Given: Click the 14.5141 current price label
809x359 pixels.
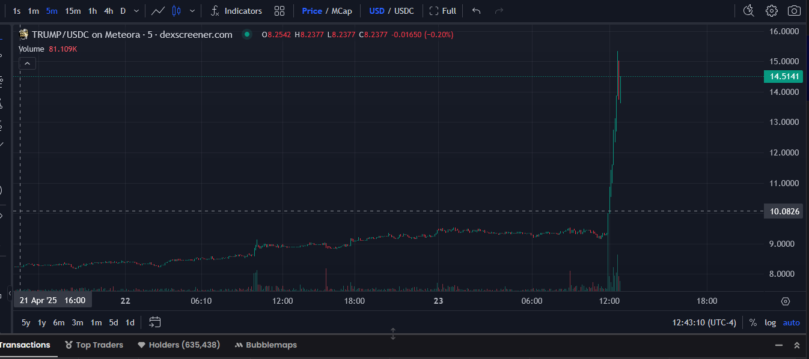Looking at the screenshot, I should click(x=783, y=76).
